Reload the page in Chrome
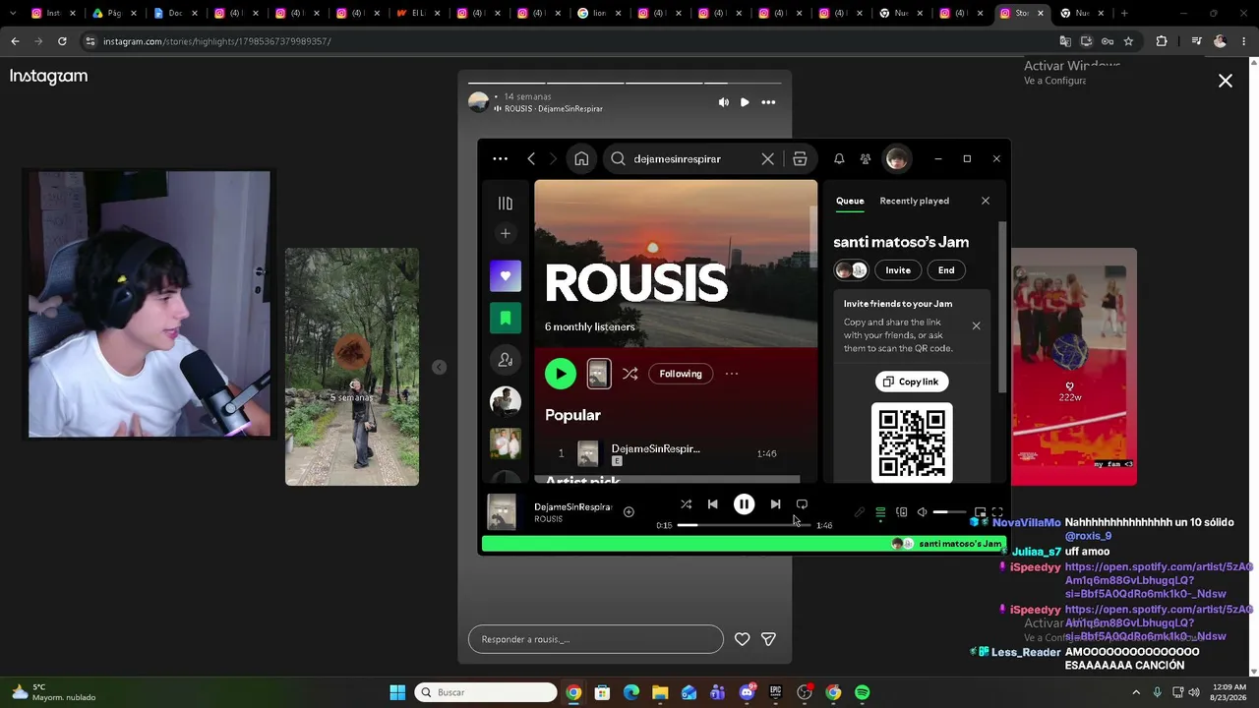 click(x=62, y=41)
